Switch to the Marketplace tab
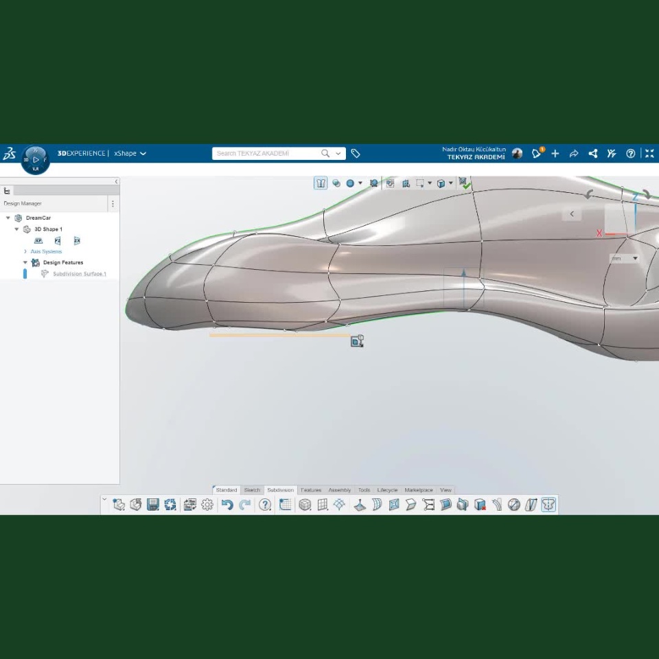This screenshot has height=659, width=659. [x=419, y=490]
